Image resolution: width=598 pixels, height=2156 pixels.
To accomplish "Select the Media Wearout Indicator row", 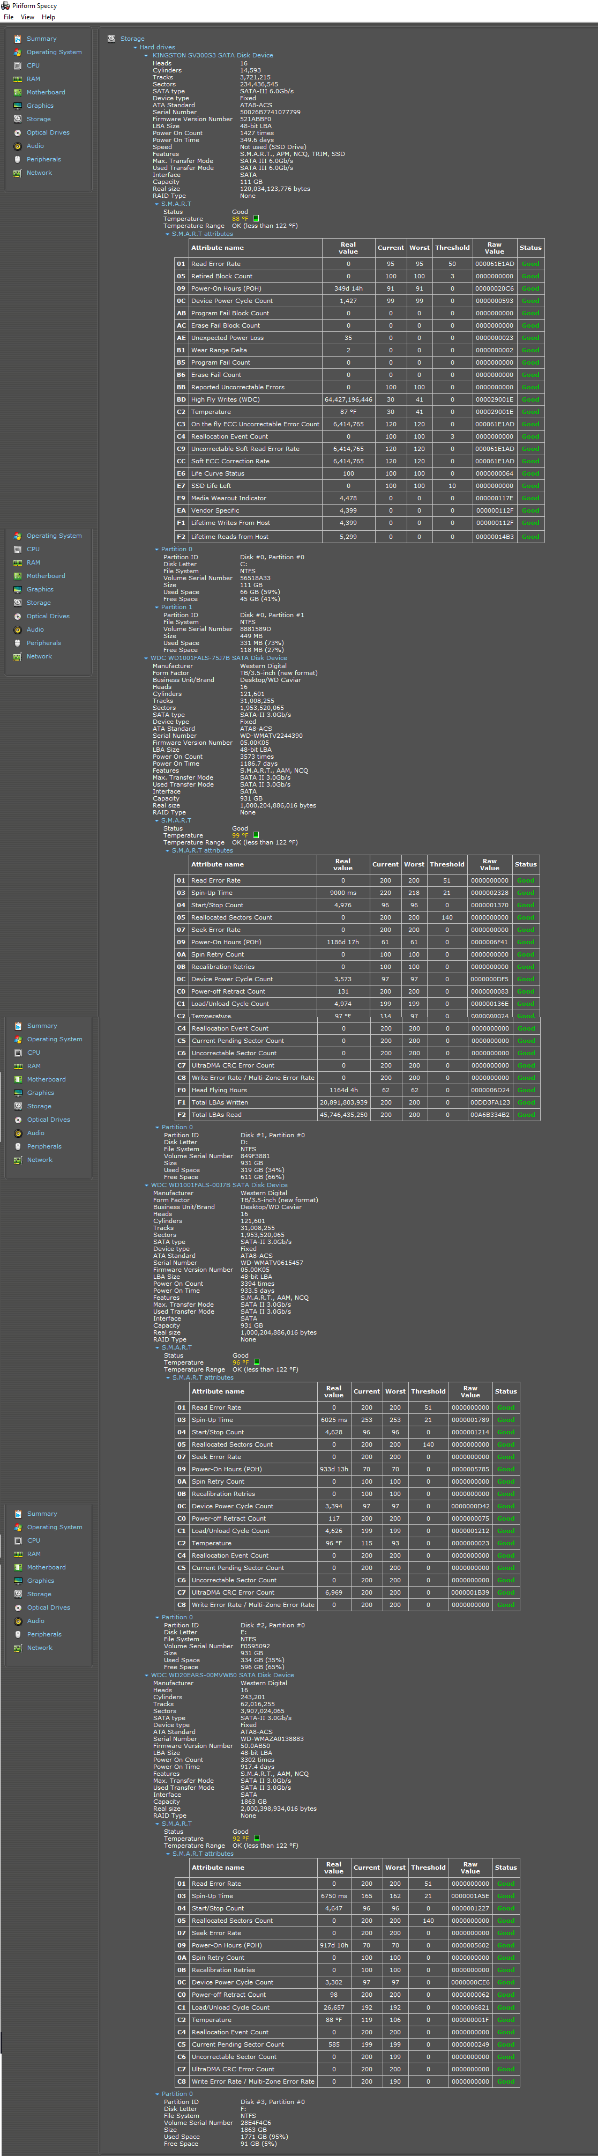I will coord(359,498).
